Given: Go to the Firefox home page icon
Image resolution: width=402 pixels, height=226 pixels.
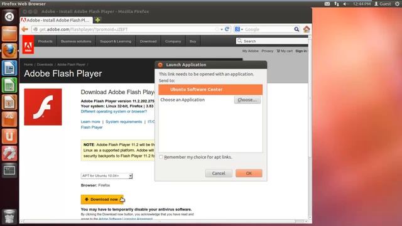Looking at the screenshot, I should pyautogui.click(x=307, y=30).
